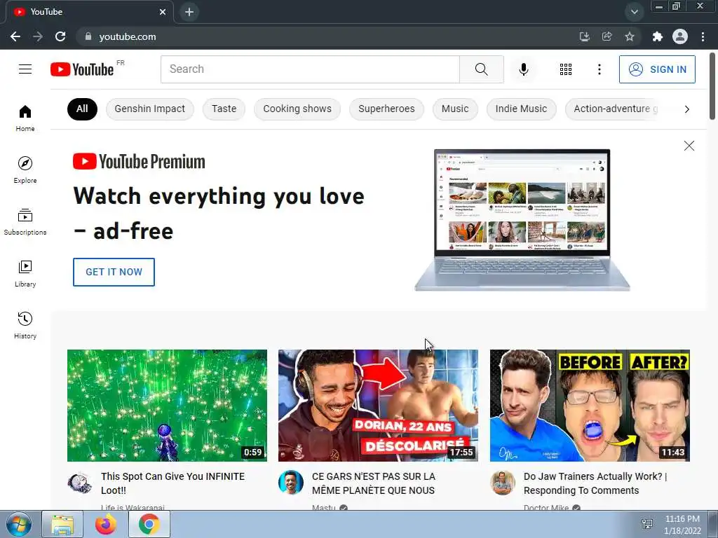
Task: Click the SIGN IN button
Action: 657,69
